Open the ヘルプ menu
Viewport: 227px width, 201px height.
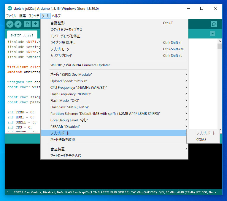click(56, 16)
